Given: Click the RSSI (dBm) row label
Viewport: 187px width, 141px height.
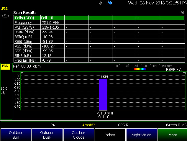Looking at the screenshot, I should pyautogui.click(x=24, y=41).
